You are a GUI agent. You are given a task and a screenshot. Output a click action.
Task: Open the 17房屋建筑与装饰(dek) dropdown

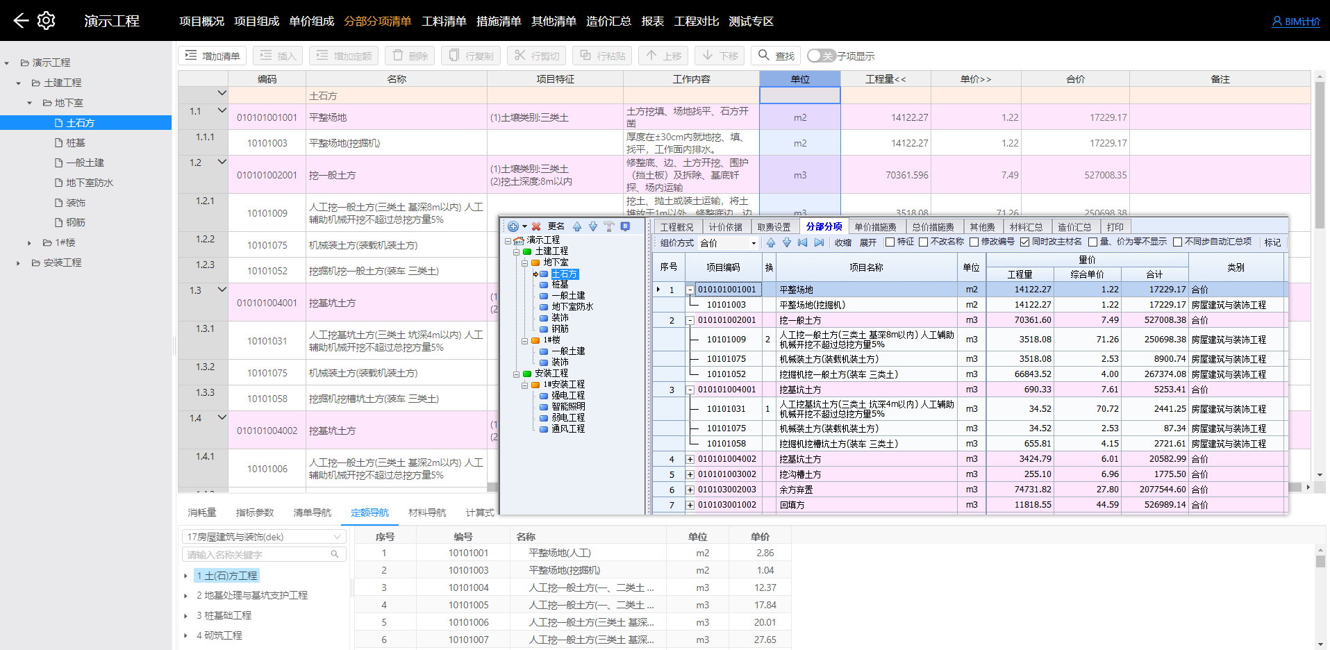tap(264, 537)
